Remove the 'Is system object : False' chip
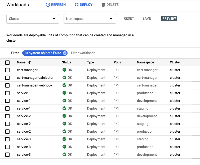This screenshot has height=165, width=200. click(x=65, y=53)
